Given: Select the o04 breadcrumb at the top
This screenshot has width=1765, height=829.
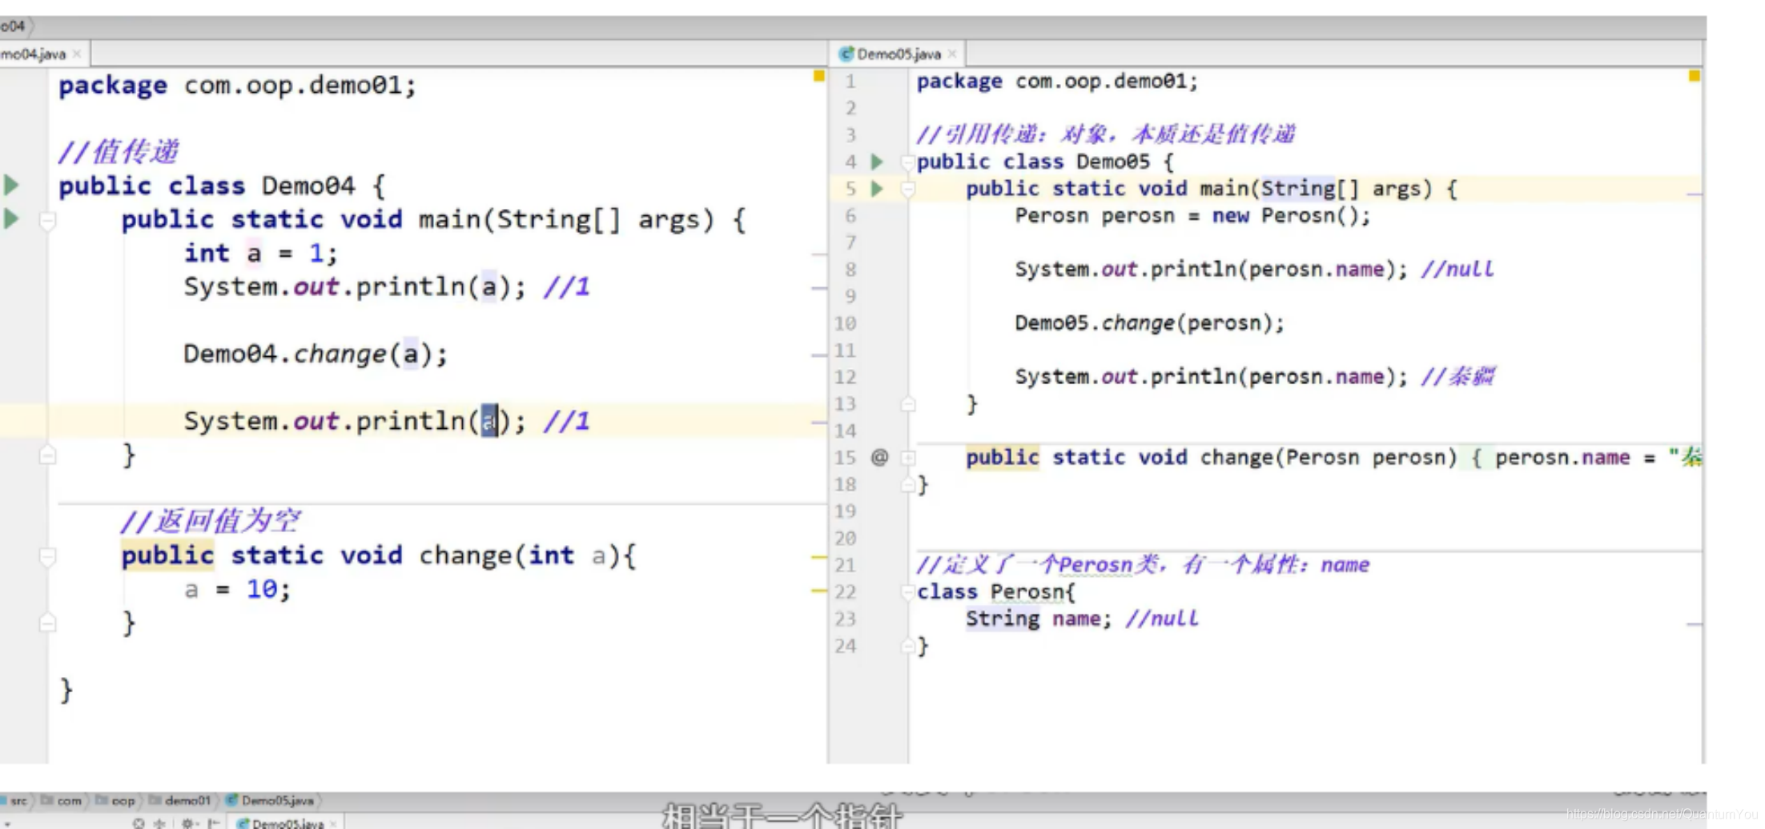Looking at the screenshot, I should coord(13,26).
